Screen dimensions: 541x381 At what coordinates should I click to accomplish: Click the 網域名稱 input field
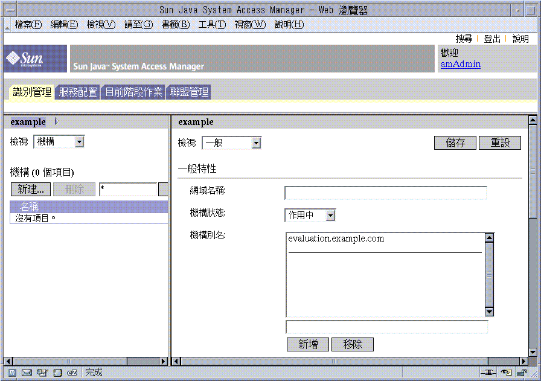(x=386, y=193)
